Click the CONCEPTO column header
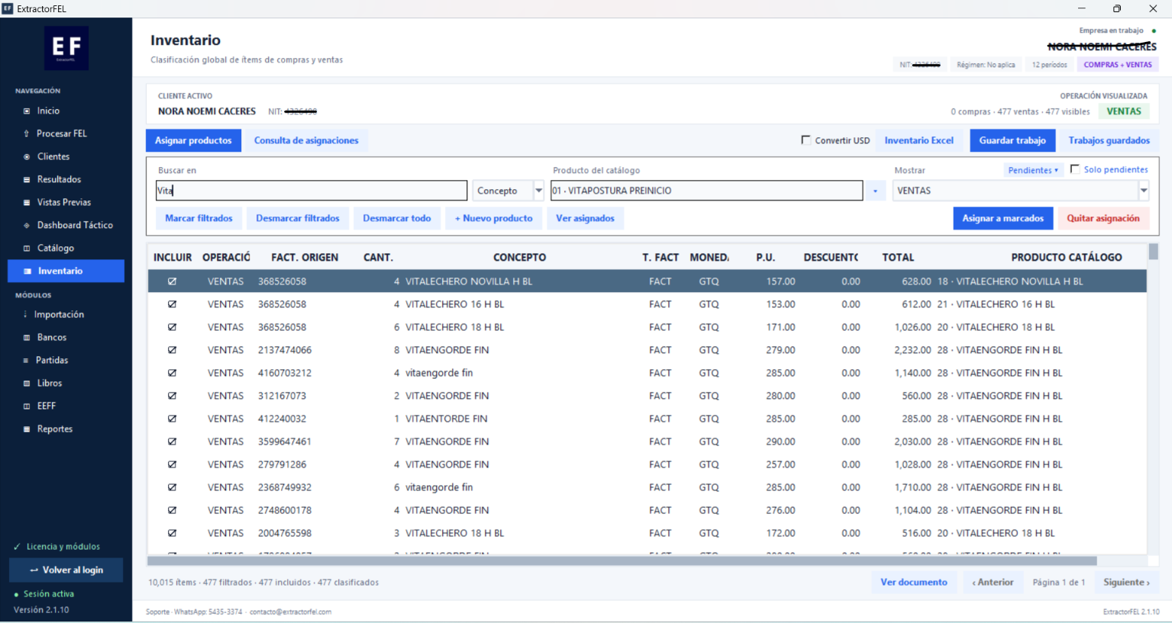This screenshot has width=1172, height=623. click(519, 258)
